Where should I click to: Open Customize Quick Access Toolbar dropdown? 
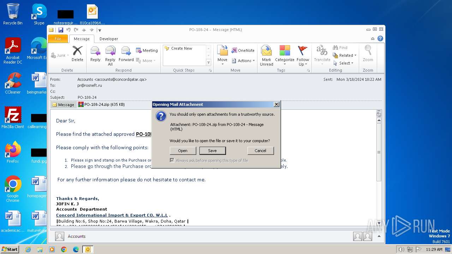point(100,30)
